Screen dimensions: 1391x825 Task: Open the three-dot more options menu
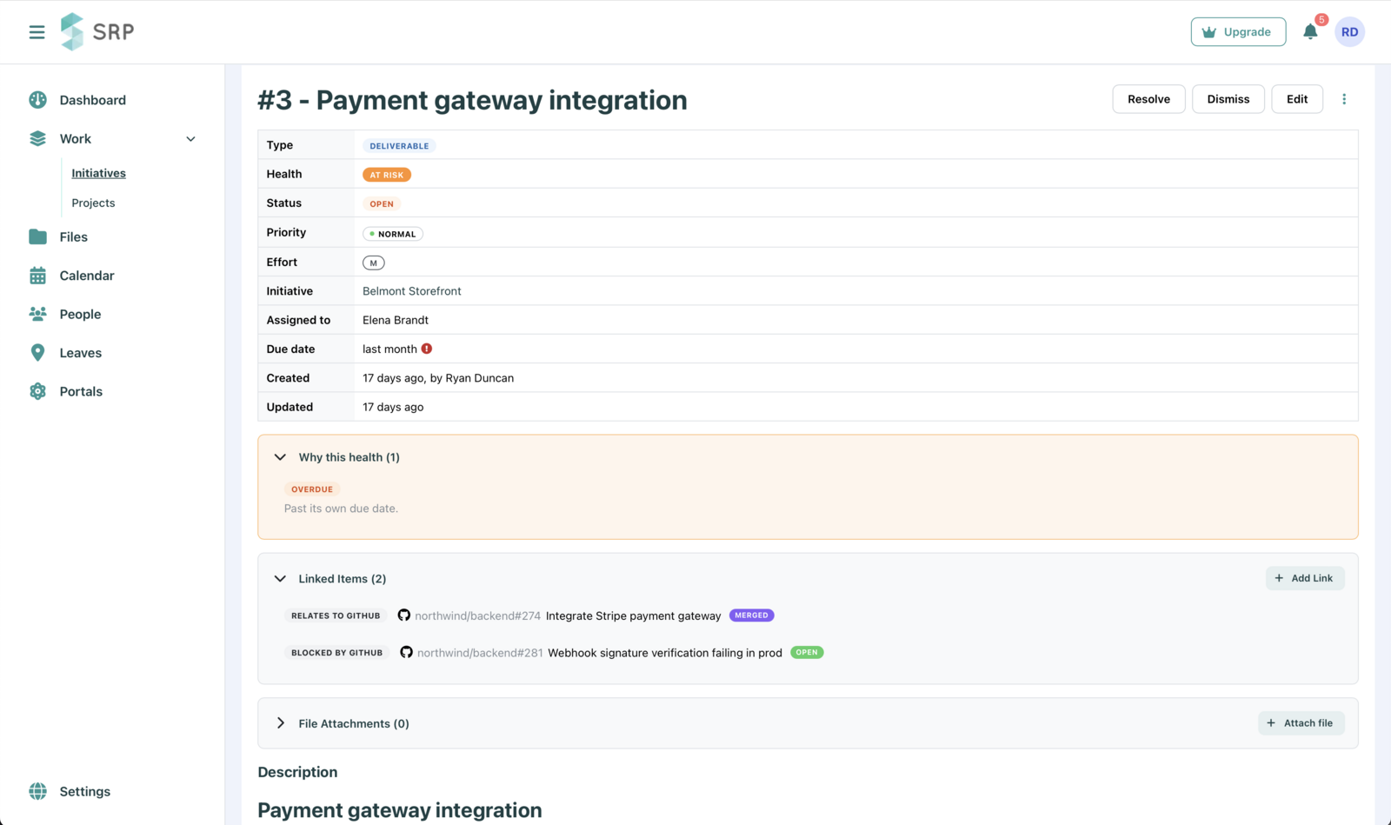[x=1344, y=99]
